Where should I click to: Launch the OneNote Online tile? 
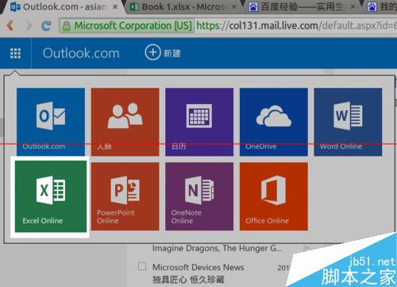click(199, 196)
